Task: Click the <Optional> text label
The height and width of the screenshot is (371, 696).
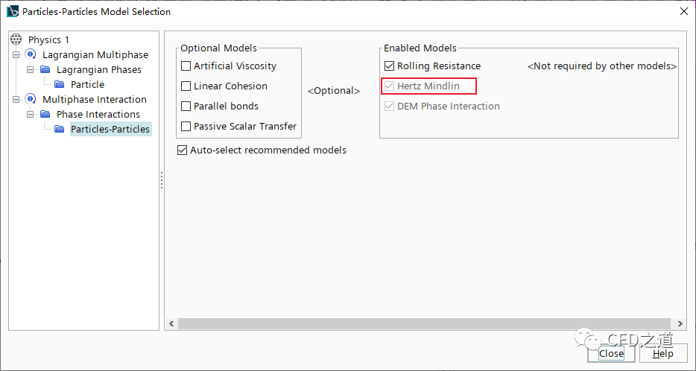Action: (x=334, y=91)
